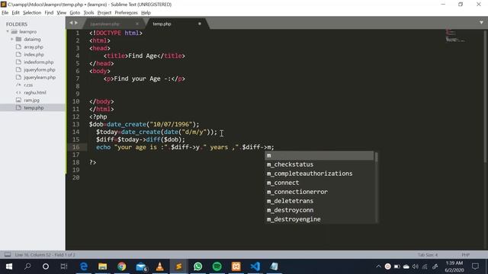Open Cortana from taskbar
488x274 pixels.
[x=46, y=266]
